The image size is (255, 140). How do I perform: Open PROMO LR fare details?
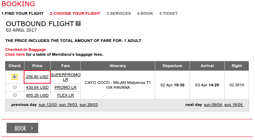tap(65, 87)
